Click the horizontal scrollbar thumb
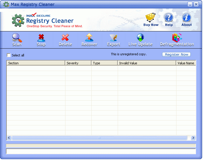 tap(99, 138)
